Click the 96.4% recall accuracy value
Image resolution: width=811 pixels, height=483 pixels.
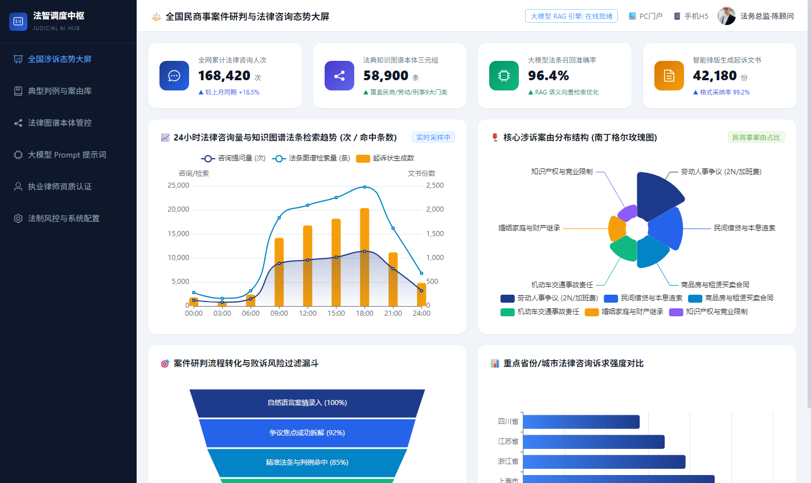[548, 76]
